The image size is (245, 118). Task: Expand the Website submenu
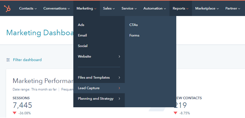click(99, 57)
